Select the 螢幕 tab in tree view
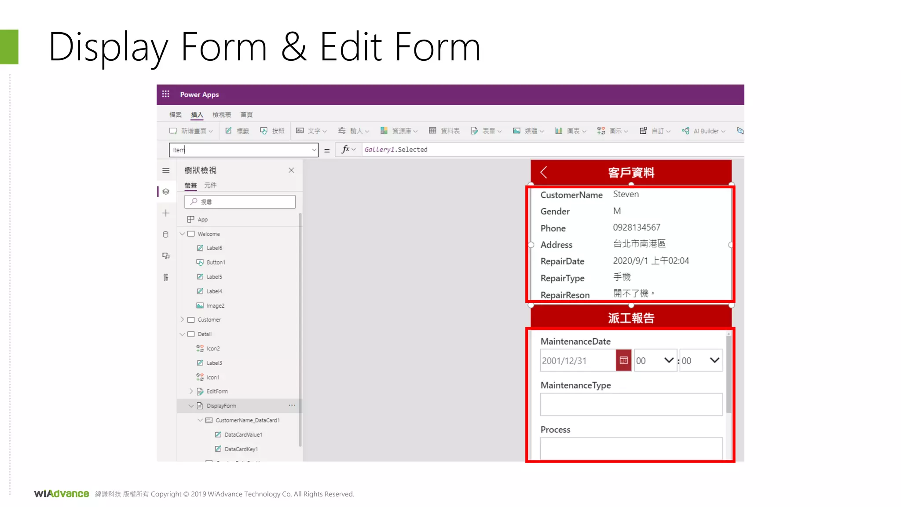The height and width of the screenshot is (507, 901). tap(190, 185)
